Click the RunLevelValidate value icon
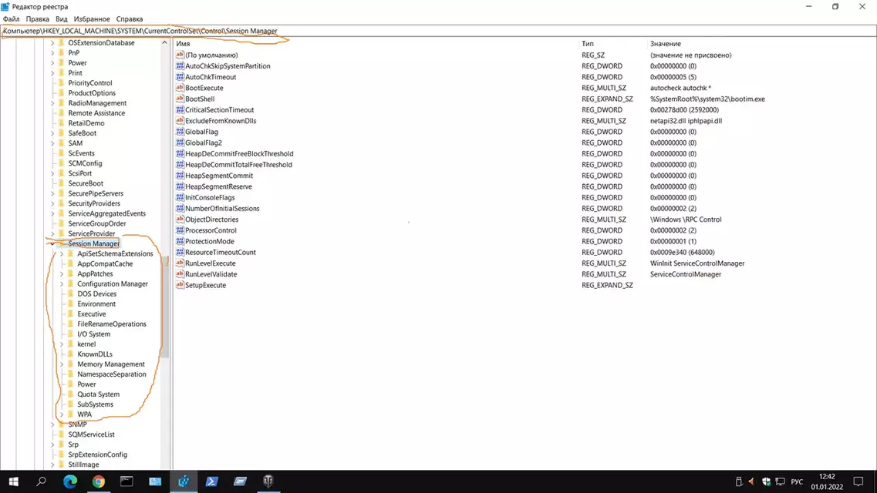The image size is (877, 493). coord(180,274)
